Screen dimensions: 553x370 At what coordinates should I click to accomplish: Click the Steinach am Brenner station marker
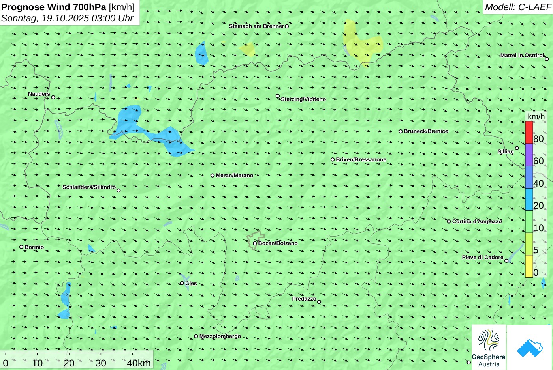point(287,26)
